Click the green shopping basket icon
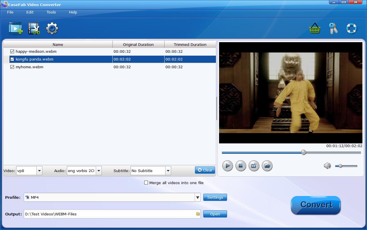Screen dimensions: 367x230 click(x=315, y=28)
